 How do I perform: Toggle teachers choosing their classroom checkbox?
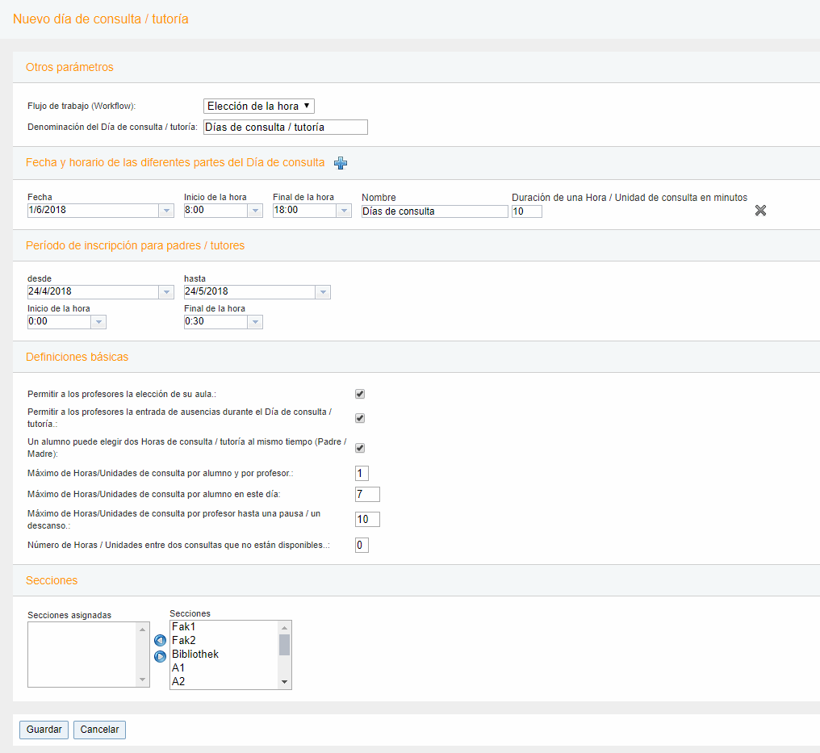tap(360, 394)
